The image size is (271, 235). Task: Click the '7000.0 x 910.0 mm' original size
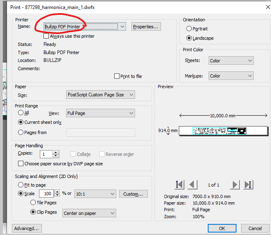(211, 196)
